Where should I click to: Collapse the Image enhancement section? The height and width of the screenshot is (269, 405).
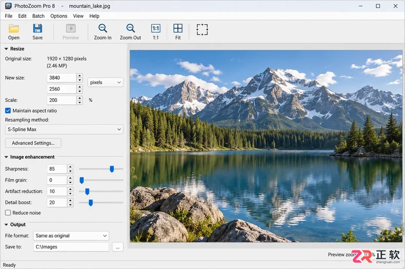pos(7,157)
